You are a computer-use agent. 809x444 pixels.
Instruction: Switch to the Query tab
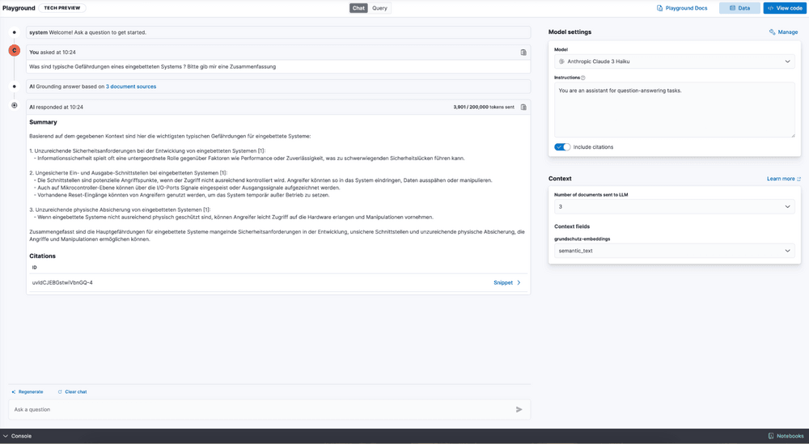(x=379, y=8)
